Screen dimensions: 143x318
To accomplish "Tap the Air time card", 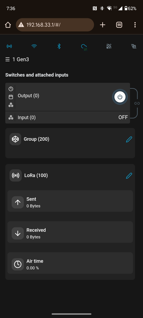I will [x=70, y=263].
